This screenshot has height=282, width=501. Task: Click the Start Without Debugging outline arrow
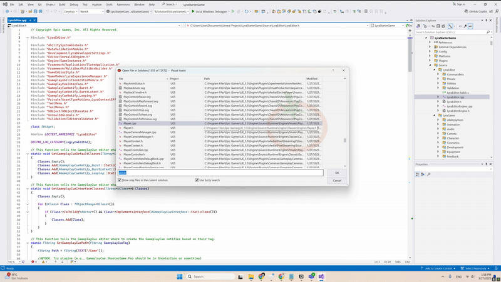pos(233,11)
